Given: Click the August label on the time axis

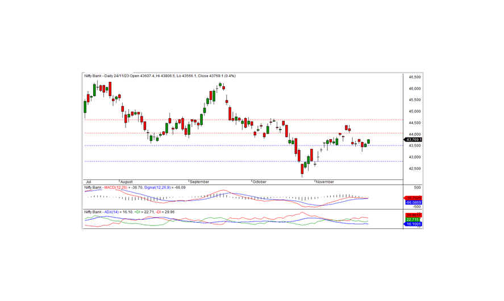Looking at the screenshot, I should [126, 182].
